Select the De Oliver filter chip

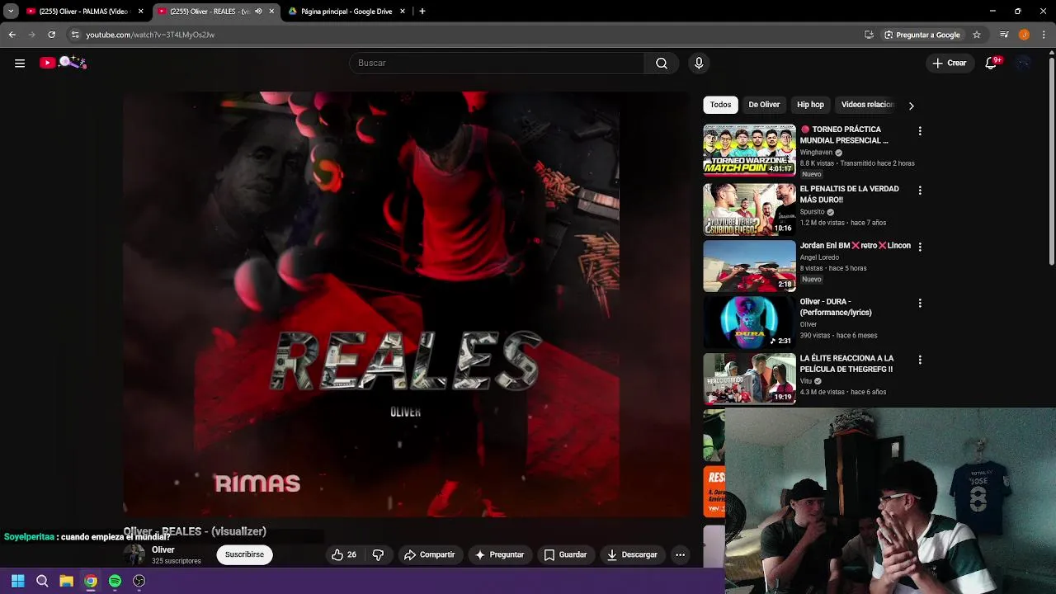764,105
